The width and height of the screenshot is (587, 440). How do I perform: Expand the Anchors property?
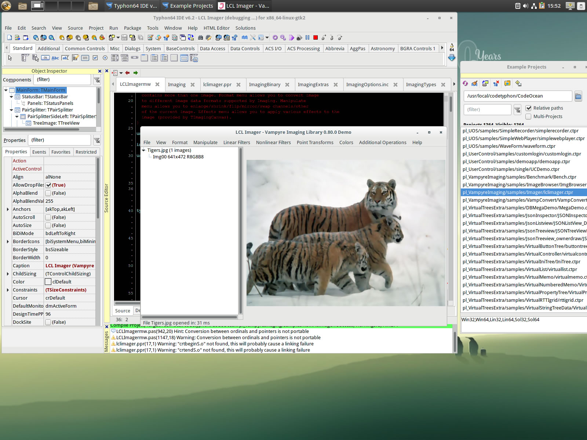[8, 209]
